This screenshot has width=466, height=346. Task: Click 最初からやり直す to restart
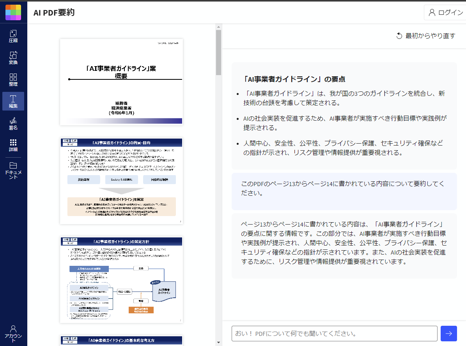(425, 36)
